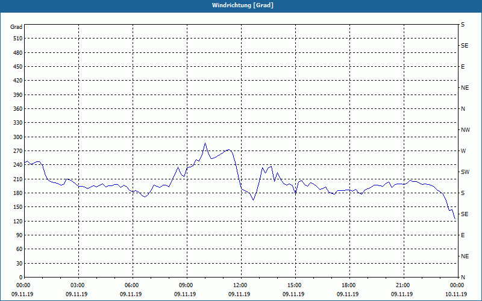Click compass label "S" at the chart's top border
The width and height of the screenshot is (482, 301).
coord(463,25)
